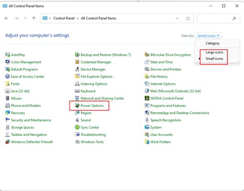Open the Device Manager icon

(x=77, y=70)
